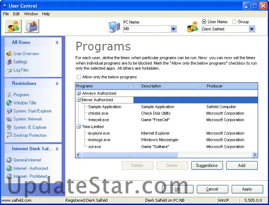Select the sol.exe row

pos(166,147)
